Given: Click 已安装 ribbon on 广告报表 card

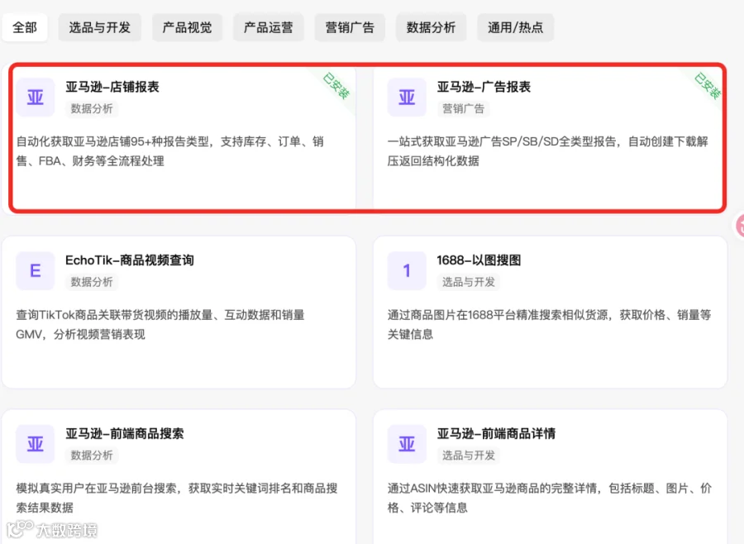Looking at the screenshot, I should (708, 86).
